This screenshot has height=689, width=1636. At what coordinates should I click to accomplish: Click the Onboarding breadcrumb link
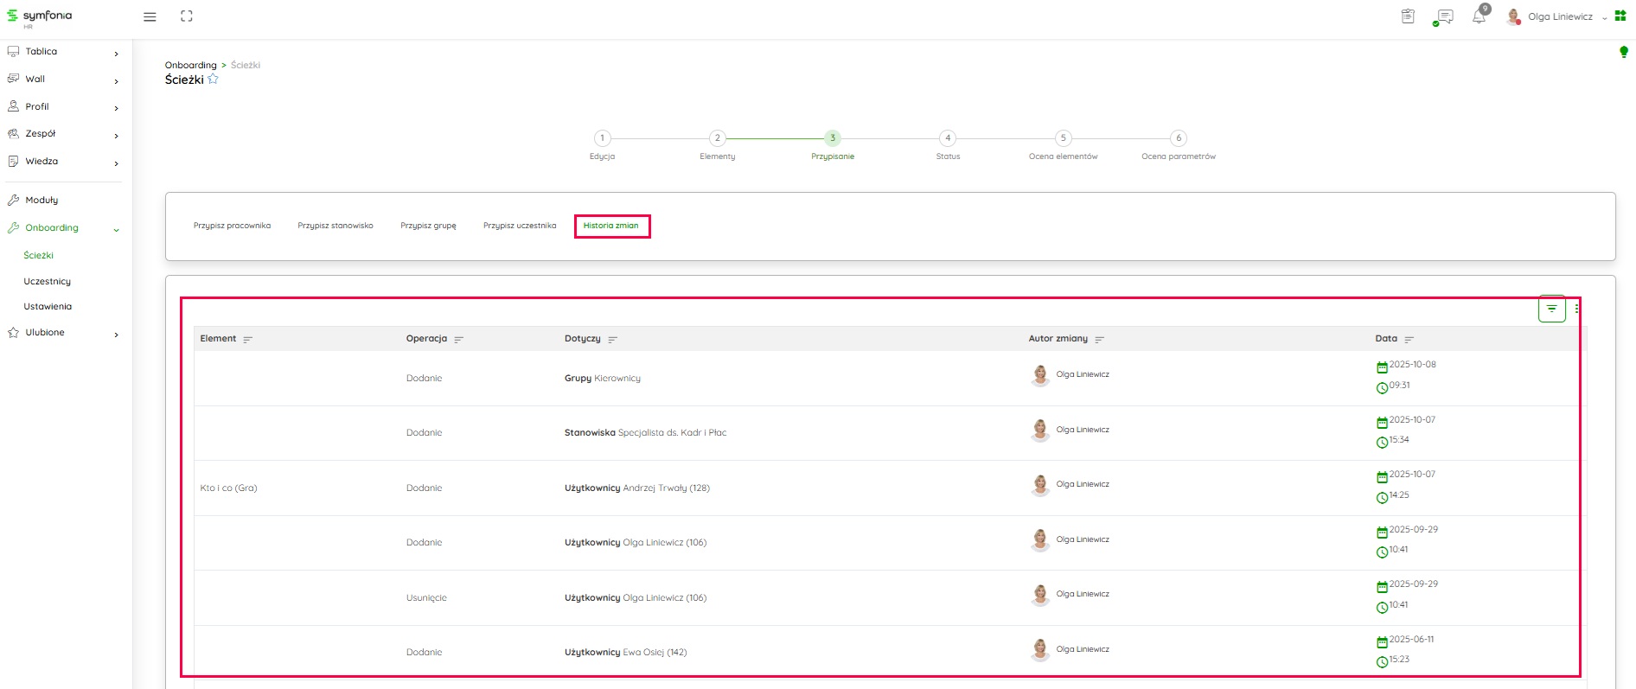coord(191,65)
